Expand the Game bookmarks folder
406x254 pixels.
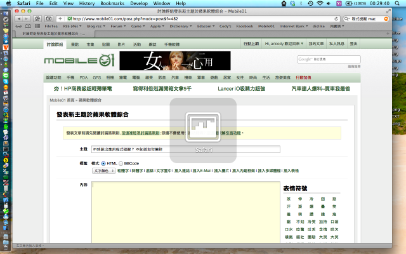138,26
